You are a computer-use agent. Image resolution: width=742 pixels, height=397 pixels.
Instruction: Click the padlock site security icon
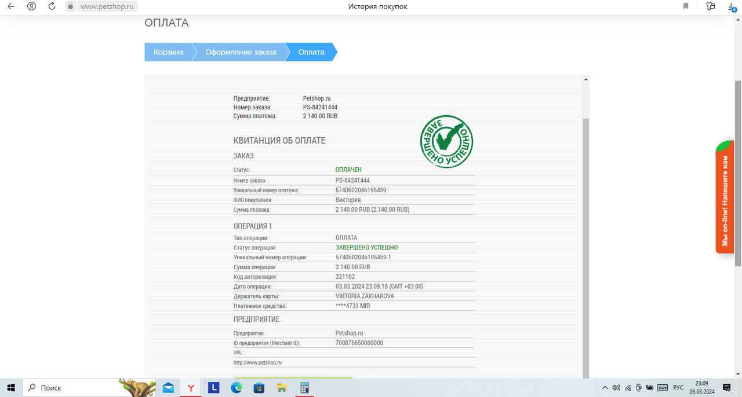click(x=71, y=6)
